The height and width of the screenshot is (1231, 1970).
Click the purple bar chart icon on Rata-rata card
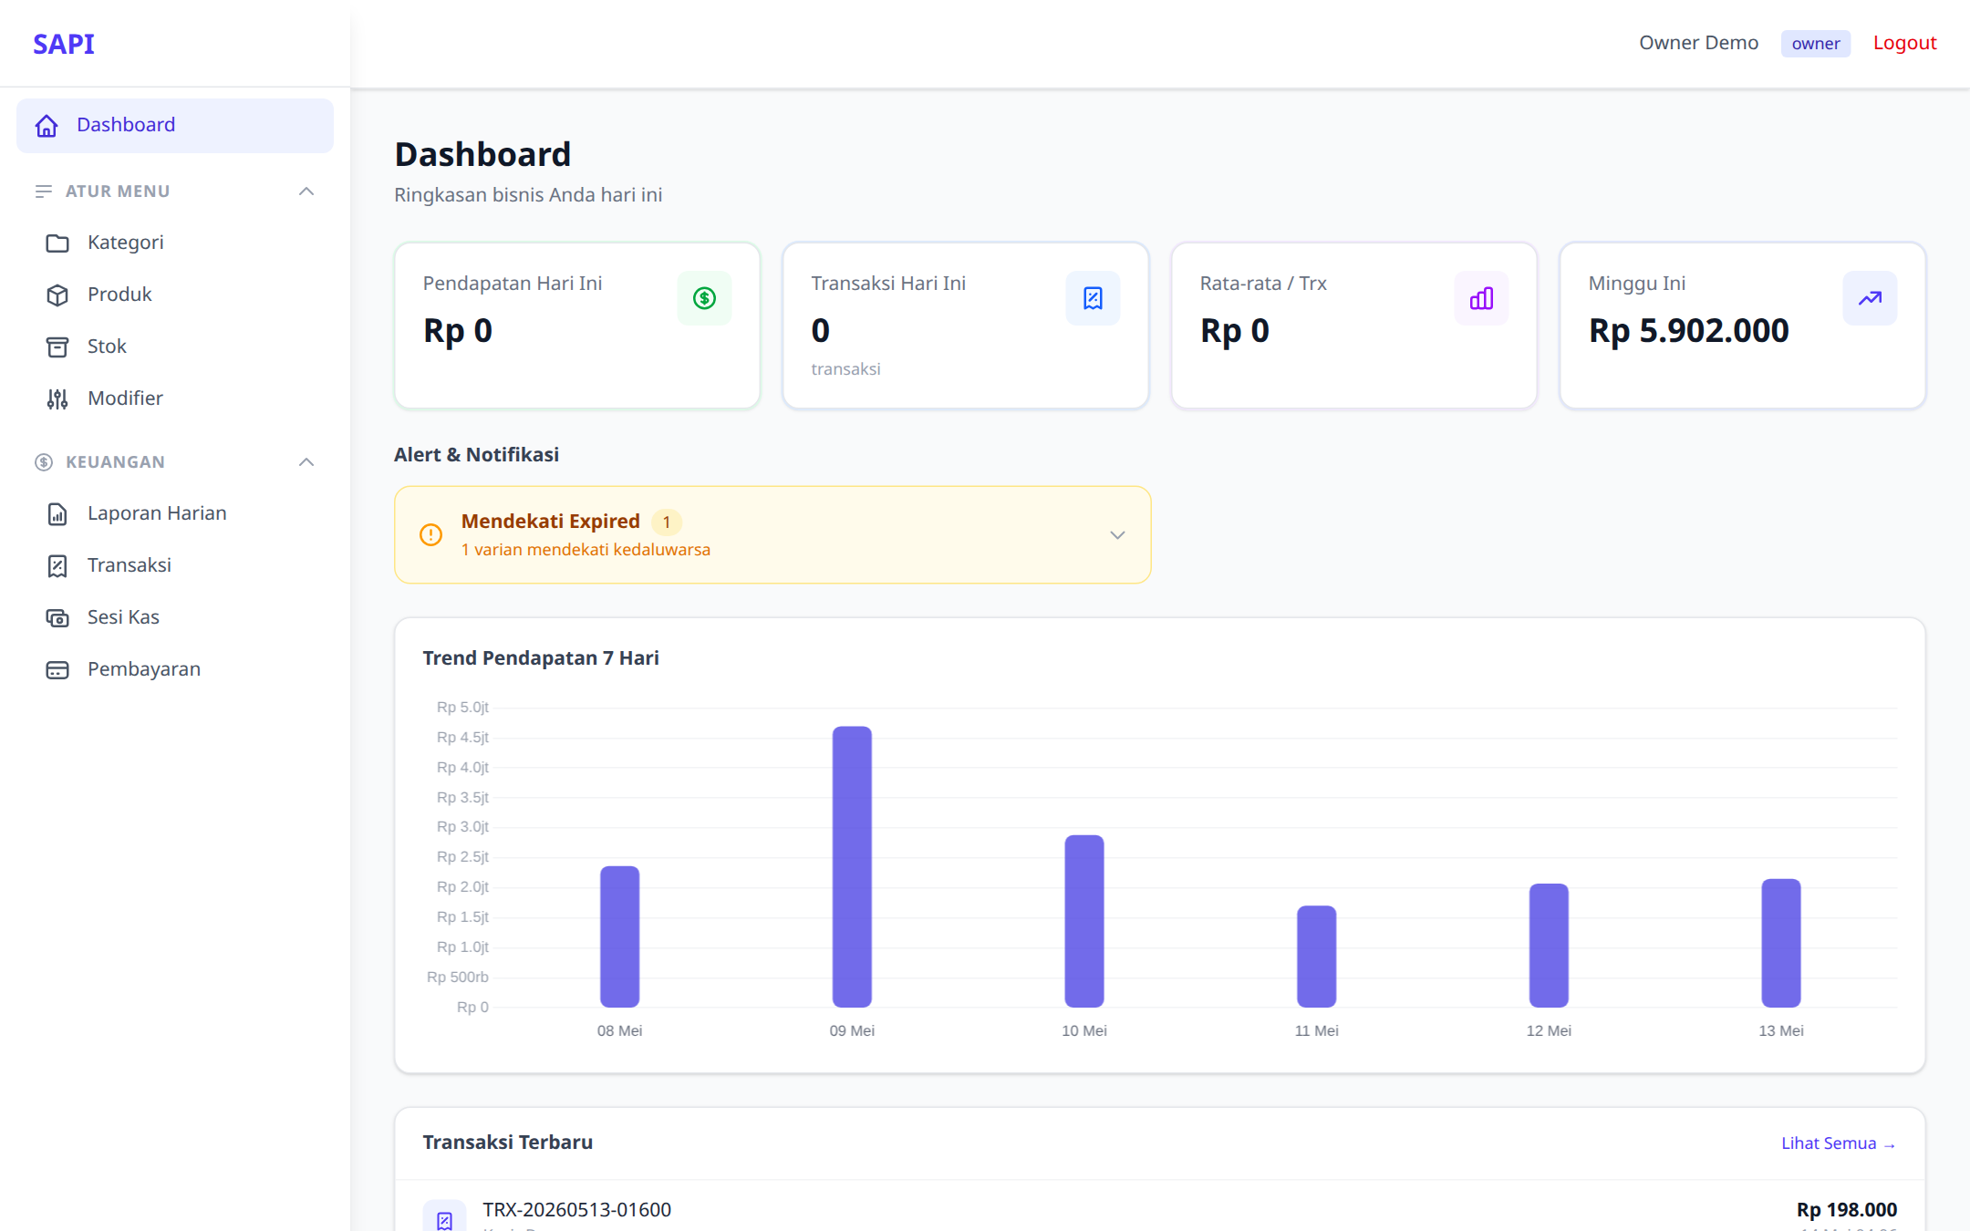pos(1481,298)
